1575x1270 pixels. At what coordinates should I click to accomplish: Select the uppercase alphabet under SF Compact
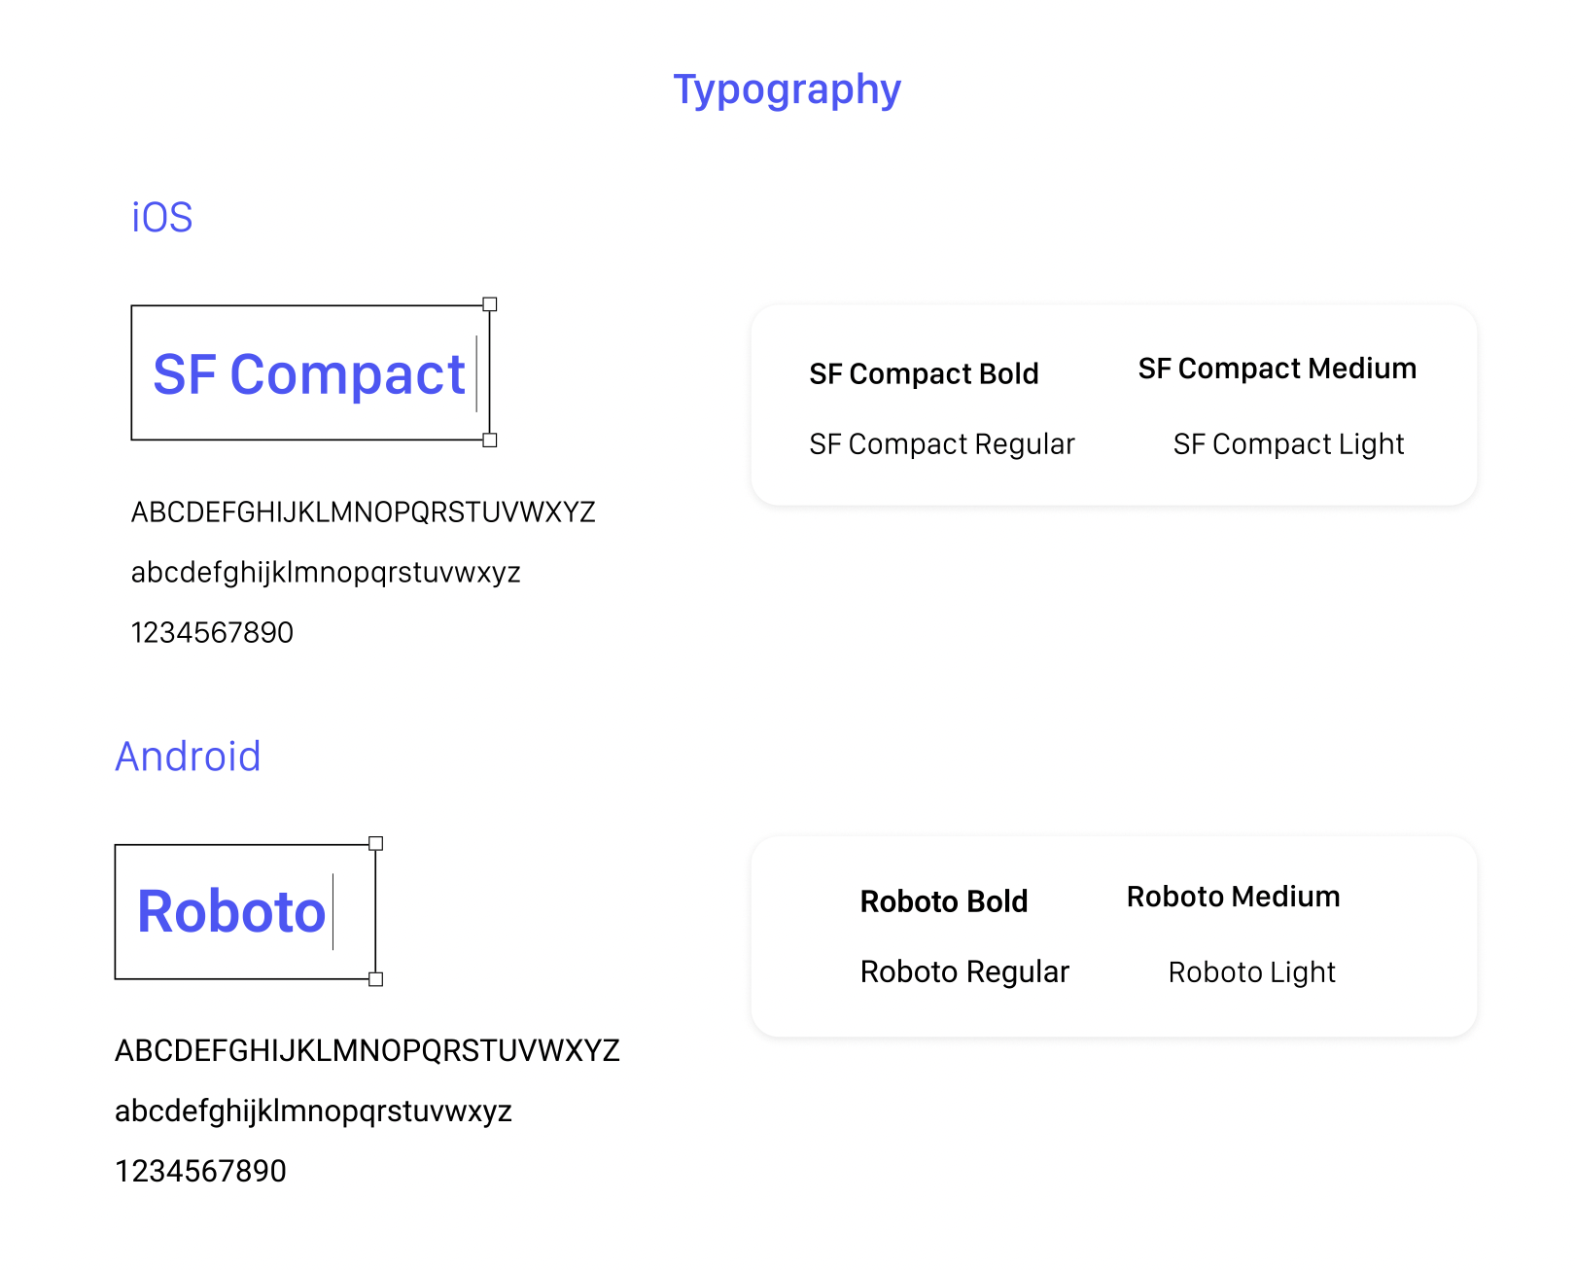tap(363, 512)
